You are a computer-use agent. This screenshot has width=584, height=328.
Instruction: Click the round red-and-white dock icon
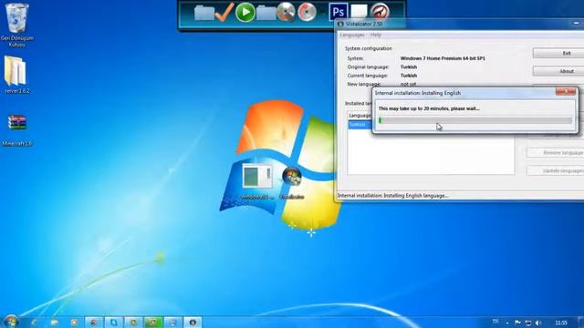[x=380, y=11]
